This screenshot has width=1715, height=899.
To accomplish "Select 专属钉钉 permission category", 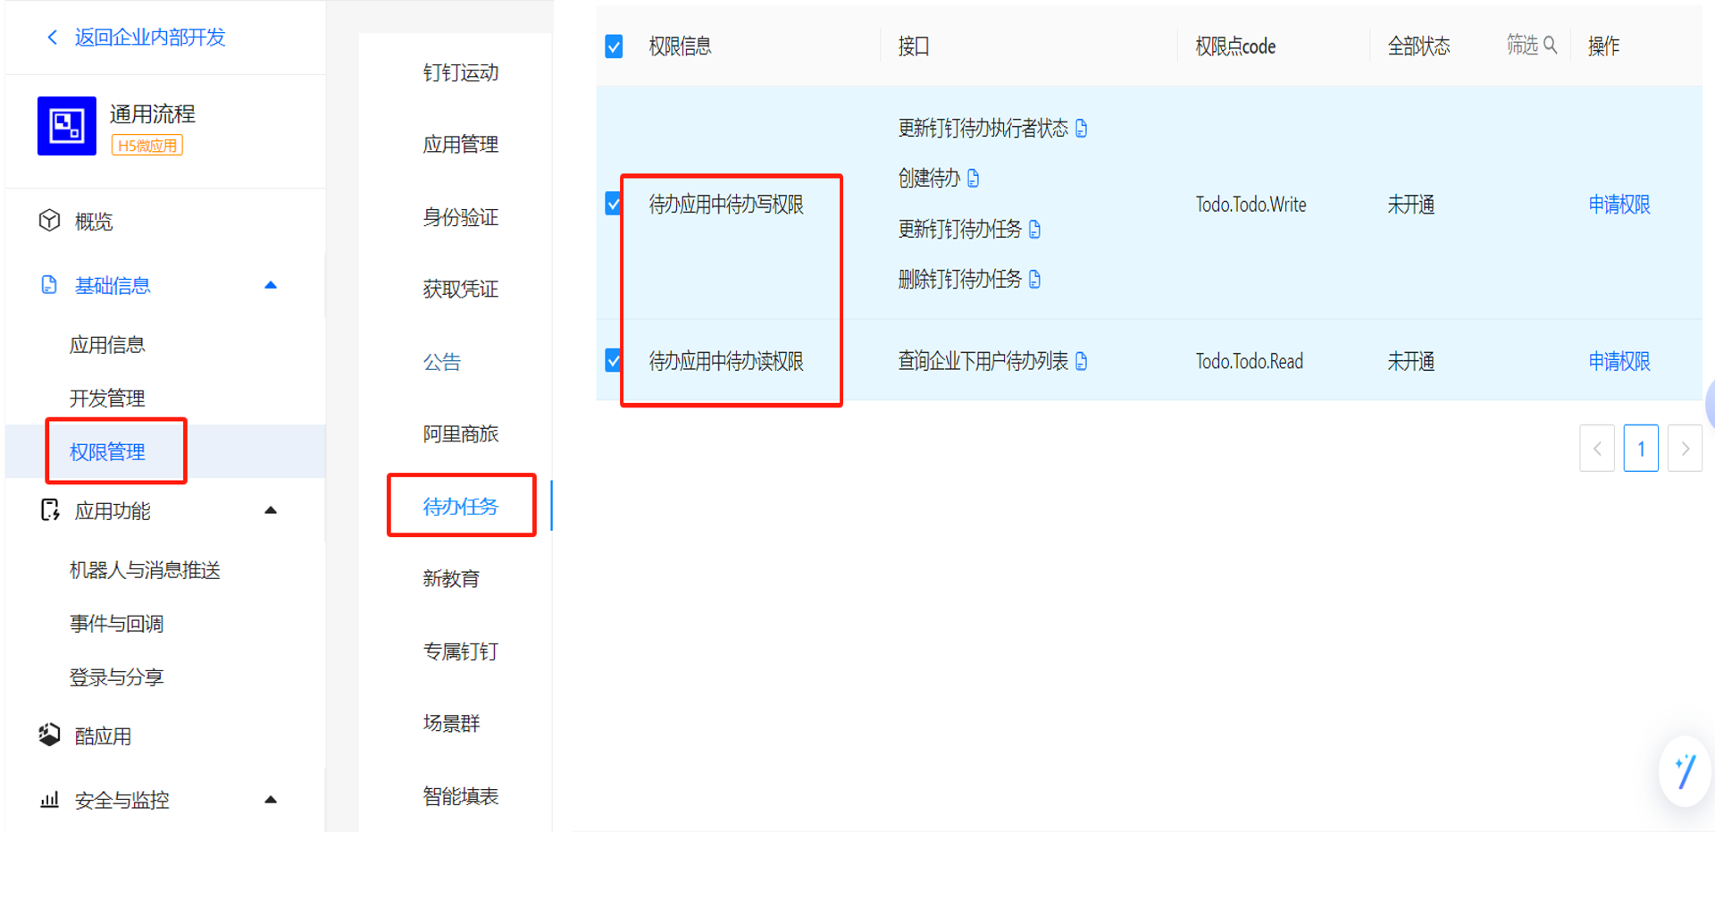I will coord(461,651).
